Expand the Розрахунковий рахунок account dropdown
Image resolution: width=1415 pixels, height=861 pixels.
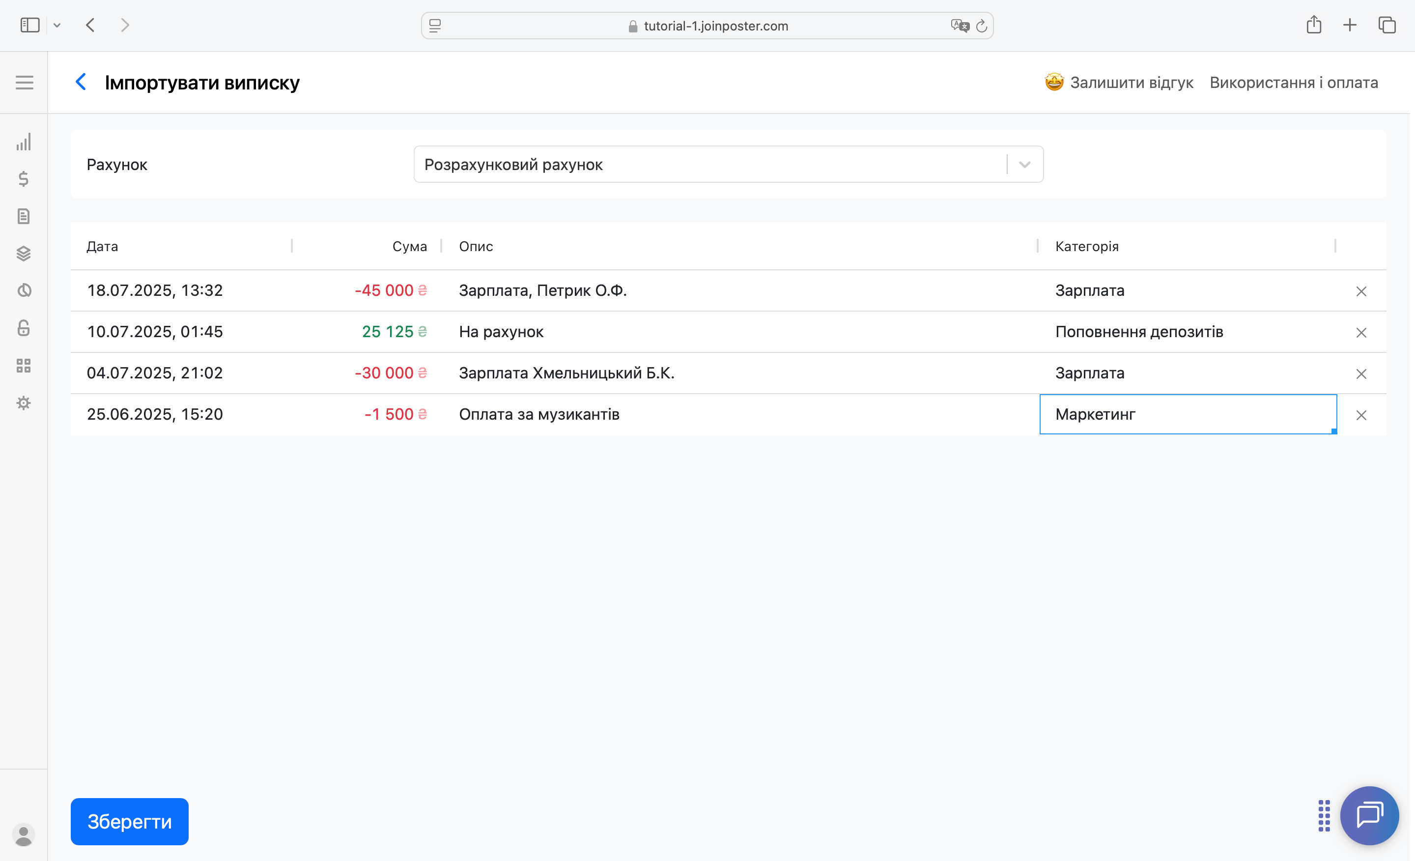tap(1024, 165)
